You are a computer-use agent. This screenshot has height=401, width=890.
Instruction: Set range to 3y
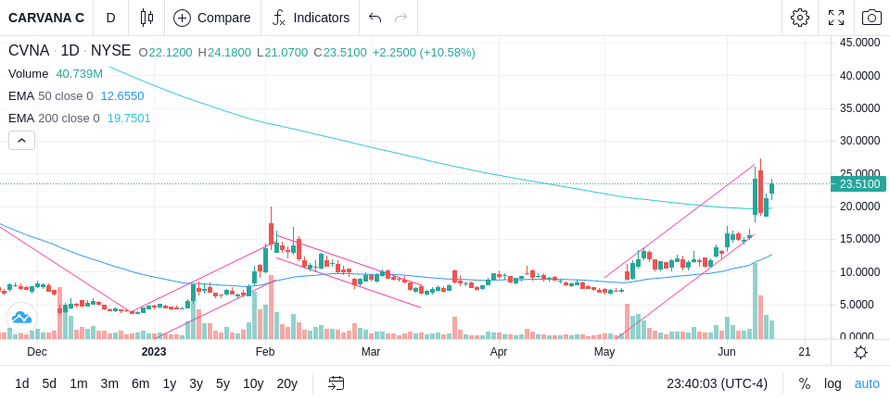tap(196, 383)
